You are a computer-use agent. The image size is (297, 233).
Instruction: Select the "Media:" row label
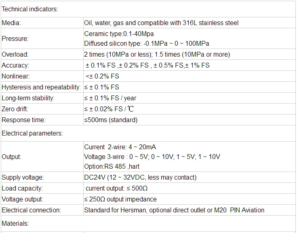[11, 23]
